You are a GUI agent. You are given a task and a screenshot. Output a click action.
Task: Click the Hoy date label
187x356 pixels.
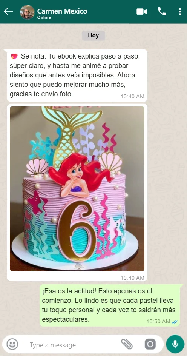point(93,35)
